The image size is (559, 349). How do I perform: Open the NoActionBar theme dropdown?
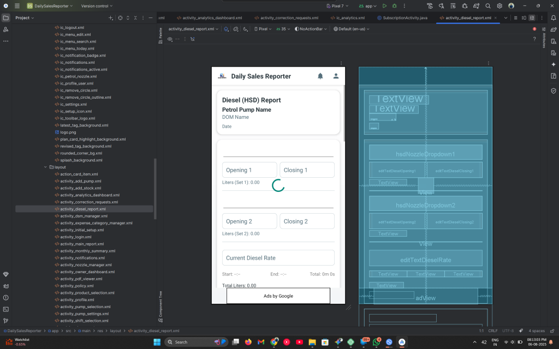[x=312, y=29]
